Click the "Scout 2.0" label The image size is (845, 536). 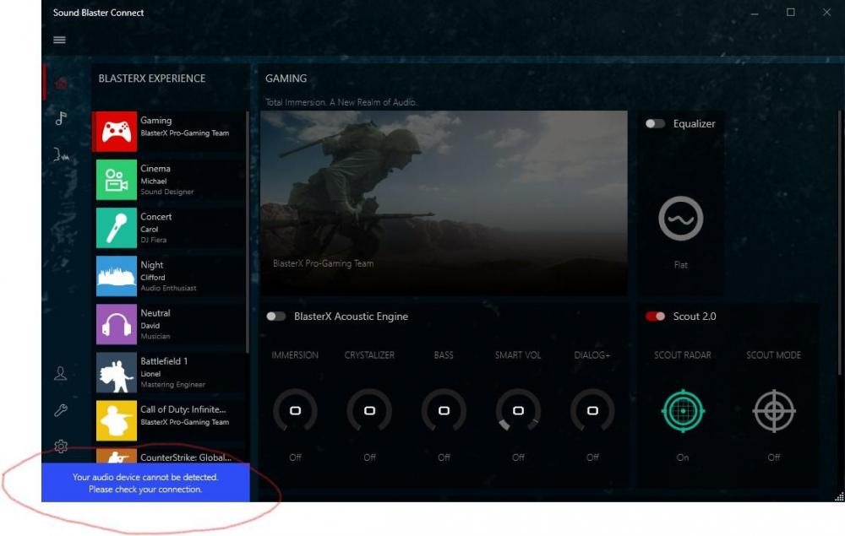695,317
